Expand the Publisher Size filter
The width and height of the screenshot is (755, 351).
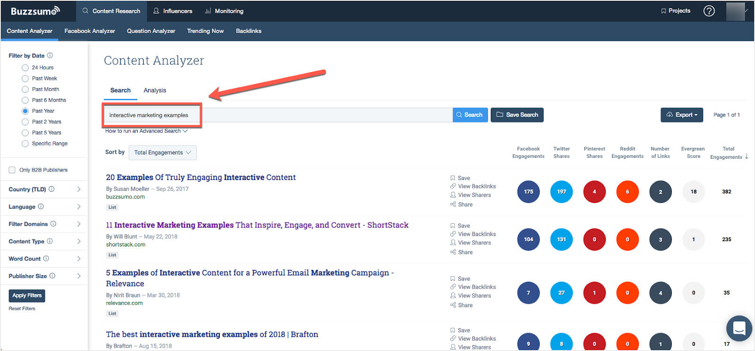[79, 276]
